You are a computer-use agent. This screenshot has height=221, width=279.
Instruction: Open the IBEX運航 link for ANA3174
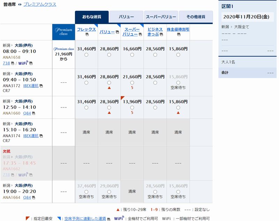[x=31, y=136]
